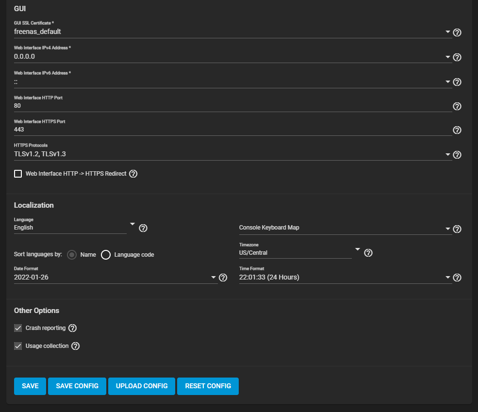
Task: Open the Timezone dropdown
Action: tap(358, 248)
